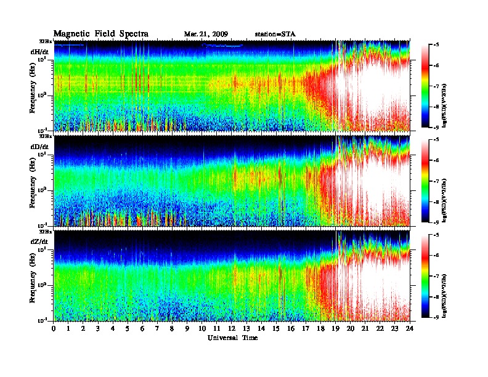Click the "32Hz" tick above the dD/dt label
The image size is (488, 377).
[x=45, y=136]
